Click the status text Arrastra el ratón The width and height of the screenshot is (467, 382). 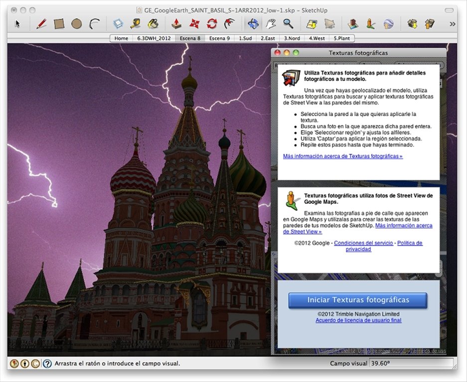point(117,363)
